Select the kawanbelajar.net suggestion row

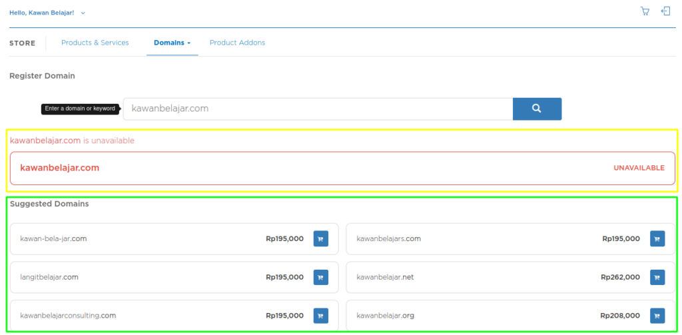(466, 278)
